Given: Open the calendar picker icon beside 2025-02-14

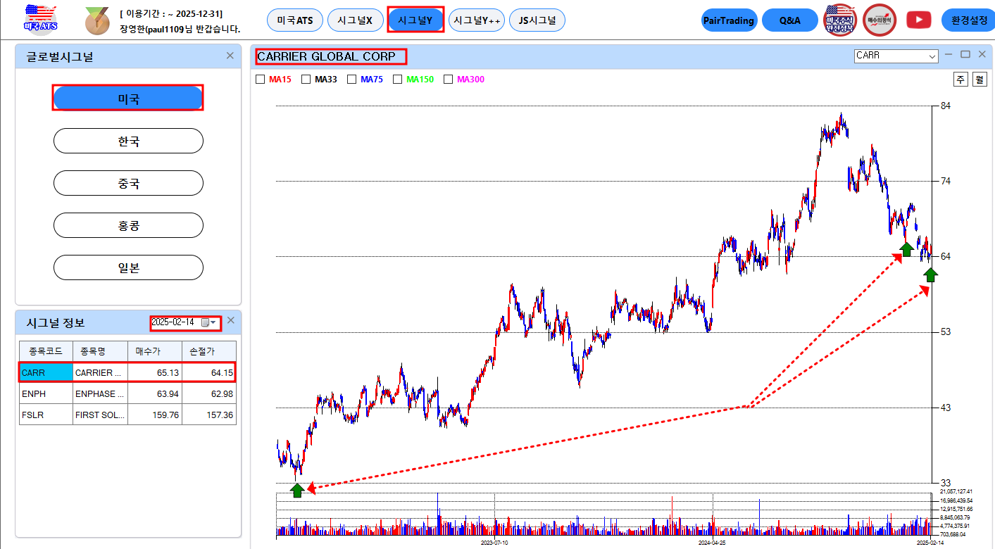Looking at the screenshot, I should (x=206, y=322).
